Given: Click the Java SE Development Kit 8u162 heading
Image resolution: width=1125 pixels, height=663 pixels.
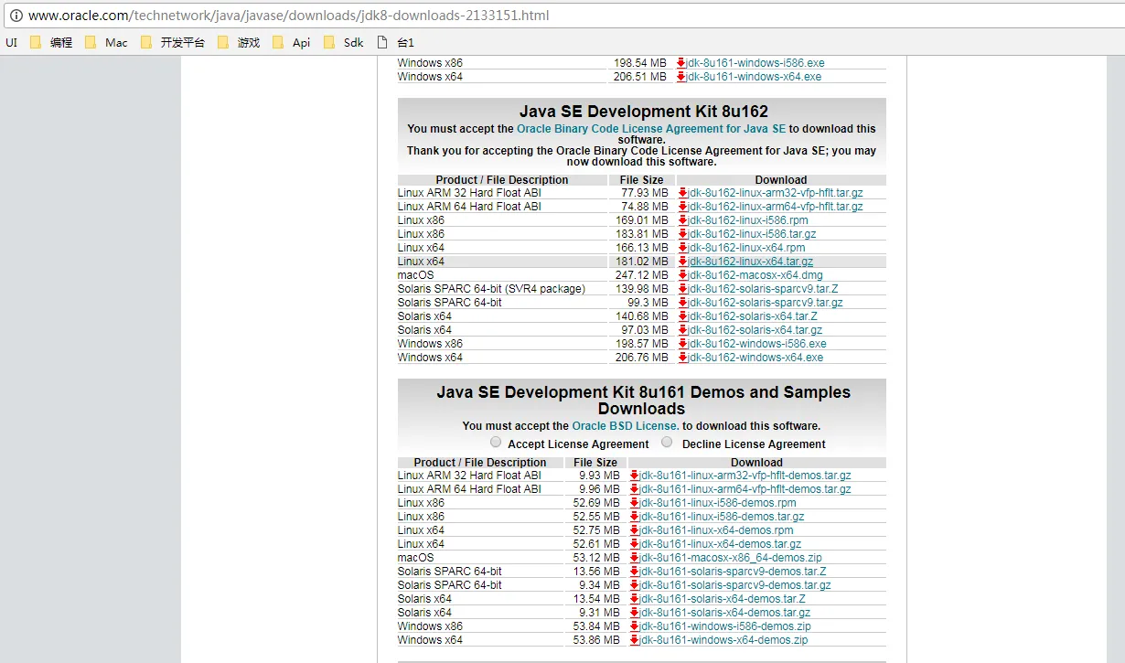Looking at the screenshot, I should click(644, 112).
